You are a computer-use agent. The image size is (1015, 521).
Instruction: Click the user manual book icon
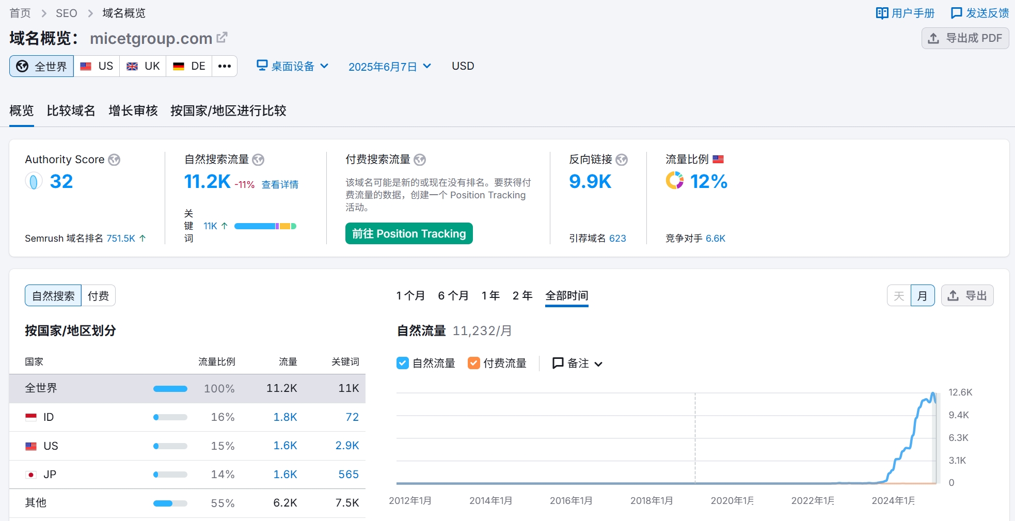pos(882,13)
